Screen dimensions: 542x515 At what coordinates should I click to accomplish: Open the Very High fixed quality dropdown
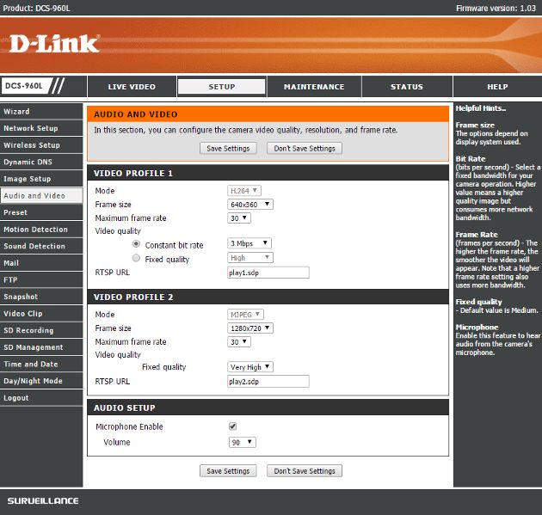(x=249, y=367)
